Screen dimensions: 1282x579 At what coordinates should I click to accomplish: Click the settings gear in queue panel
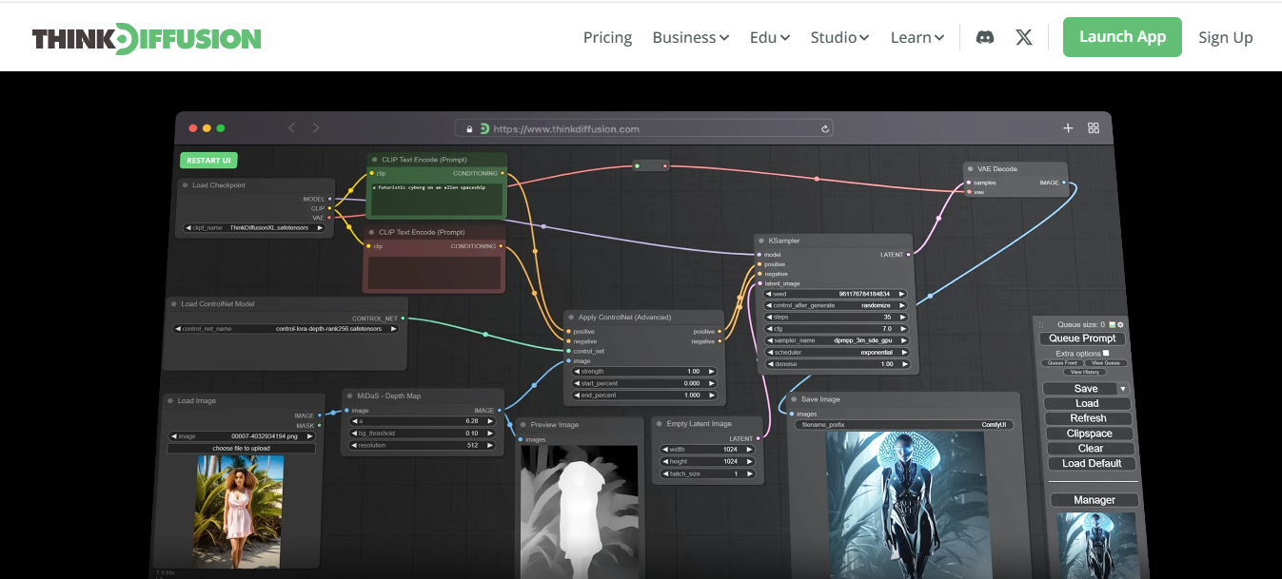click(x=1120, y=324)
